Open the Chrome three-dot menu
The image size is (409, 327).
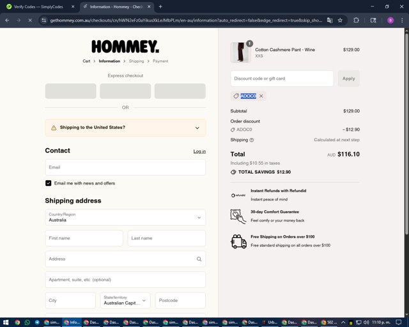[402, 20]
